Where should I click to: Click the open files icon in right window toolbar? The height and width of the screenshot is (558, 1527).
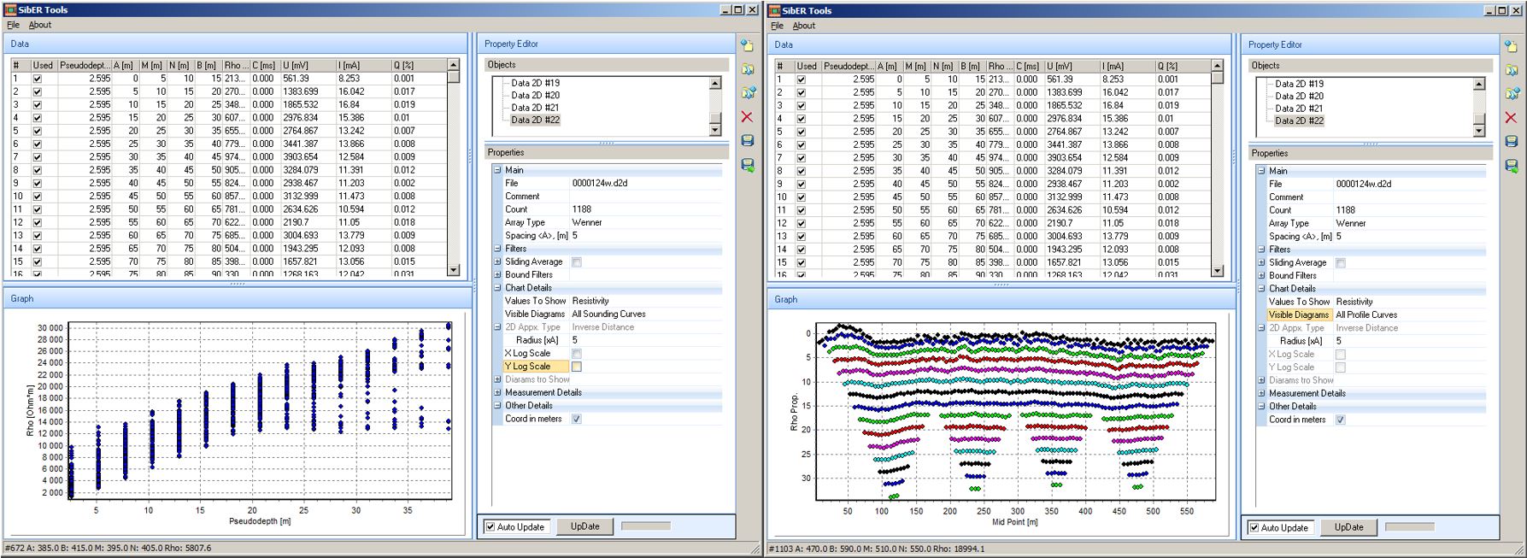click(1512, 70)
